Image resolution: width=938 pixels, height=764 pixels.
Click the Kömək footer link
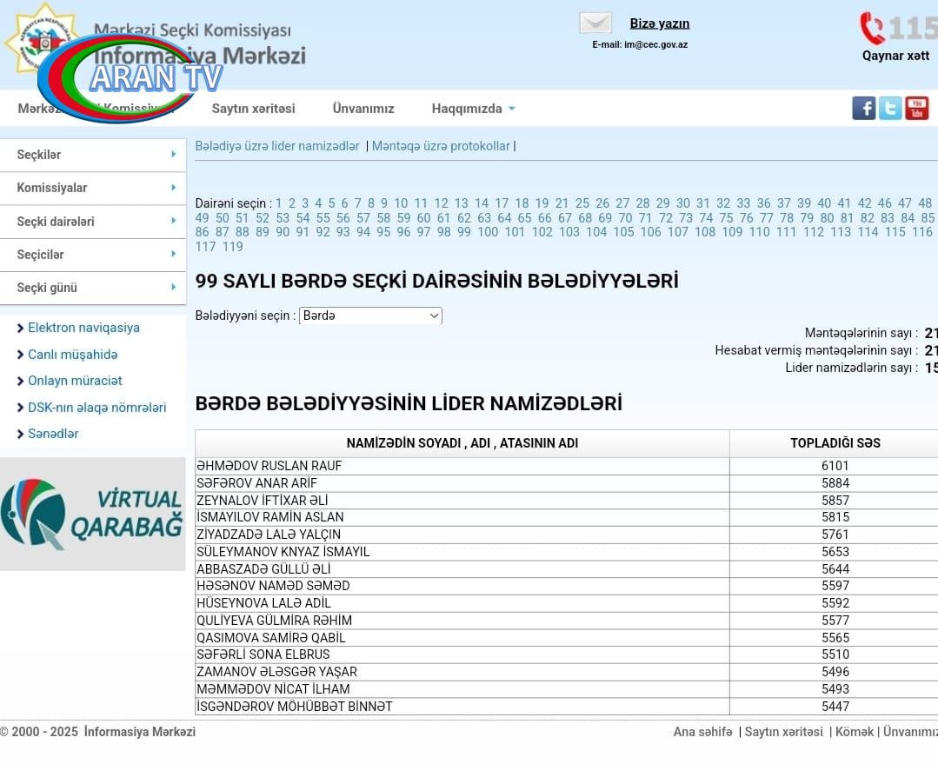pos(854,732)
